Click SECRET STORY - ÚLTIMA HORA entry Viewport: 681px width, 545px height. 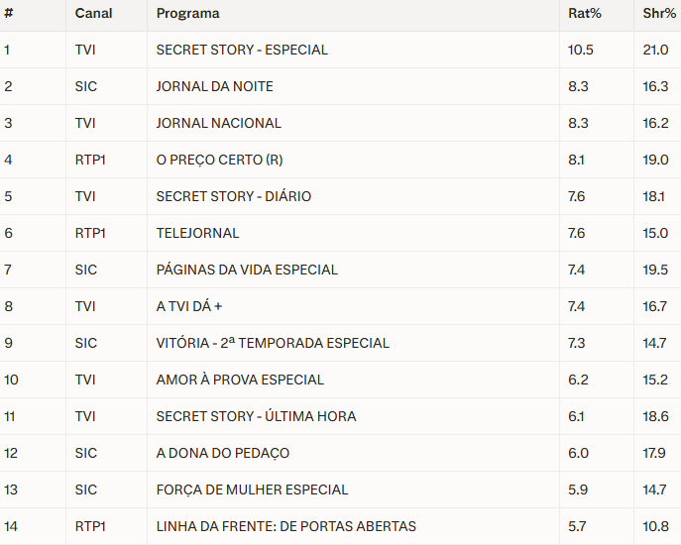coord(256,416)
